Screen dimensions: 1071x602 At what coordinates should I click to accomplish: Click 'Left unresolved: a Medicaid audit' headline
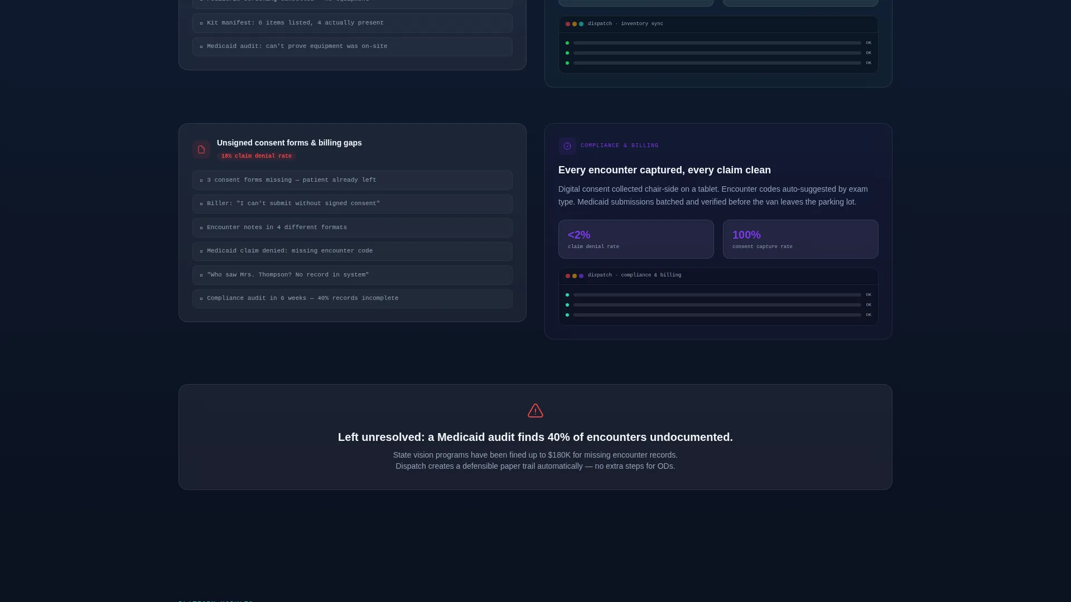(535, 437)
